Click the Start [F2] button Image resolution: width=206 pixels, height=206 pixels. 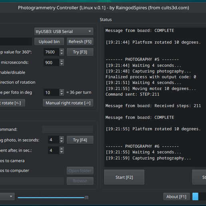coord(124,177)
